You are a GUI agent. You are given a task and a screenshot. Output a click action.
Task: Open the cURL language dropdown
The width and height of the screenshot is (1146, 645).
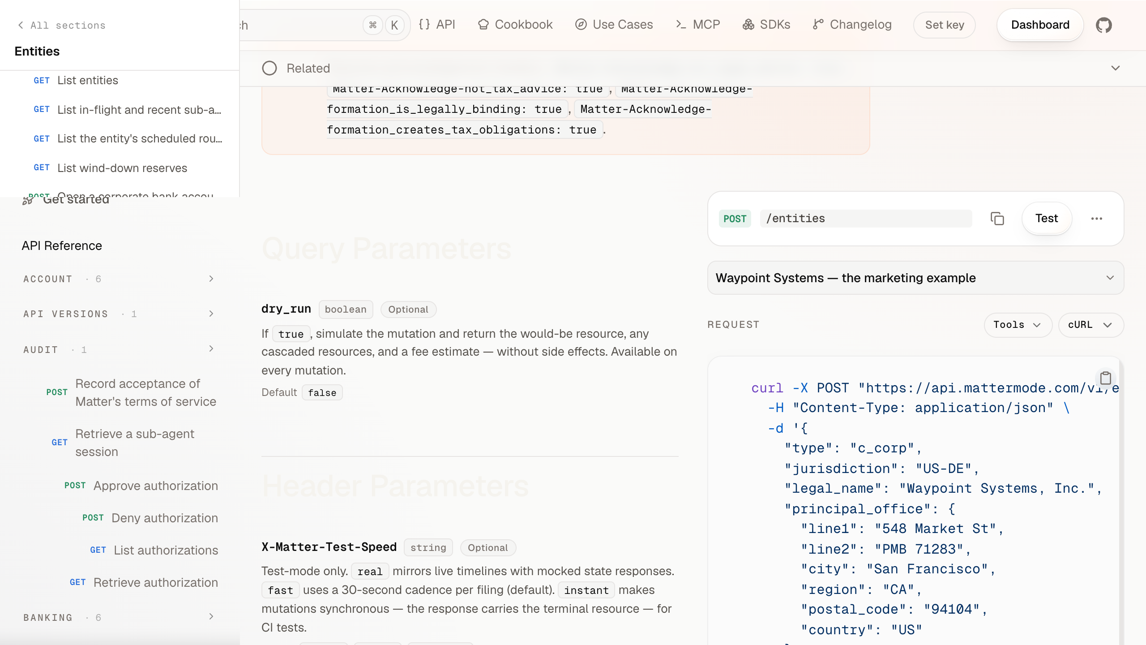[x=1091, y=325]
